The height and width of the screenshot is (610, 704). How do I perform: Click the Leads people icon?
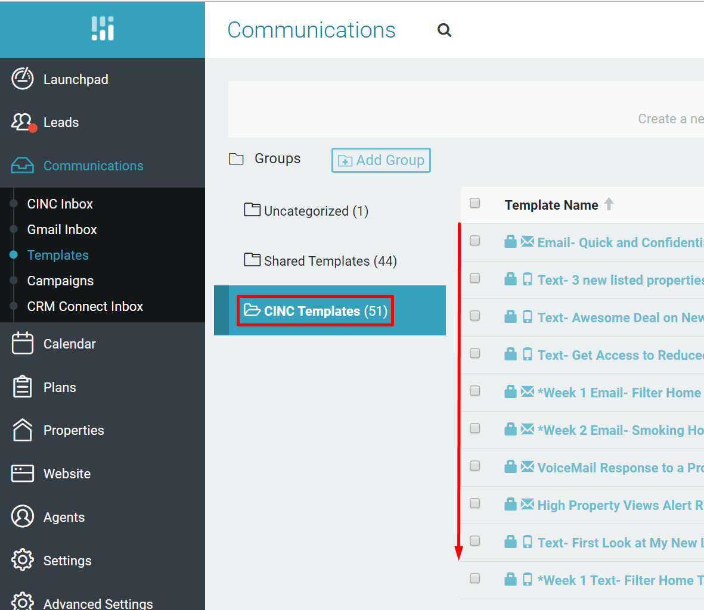point(23,122)
